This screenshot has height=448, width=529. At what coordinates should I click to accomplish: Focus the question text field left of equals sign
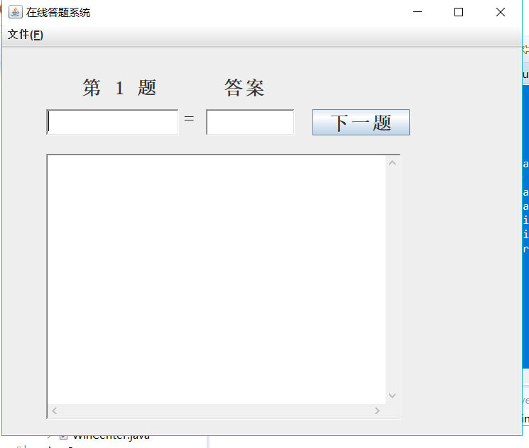click(x=112, y=122)
